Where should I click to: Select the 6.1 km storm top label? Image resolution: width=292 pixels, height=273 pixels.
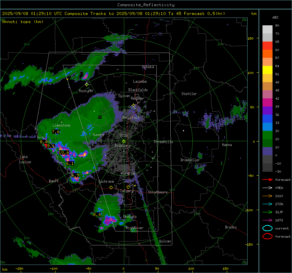(x=70, y=164)
